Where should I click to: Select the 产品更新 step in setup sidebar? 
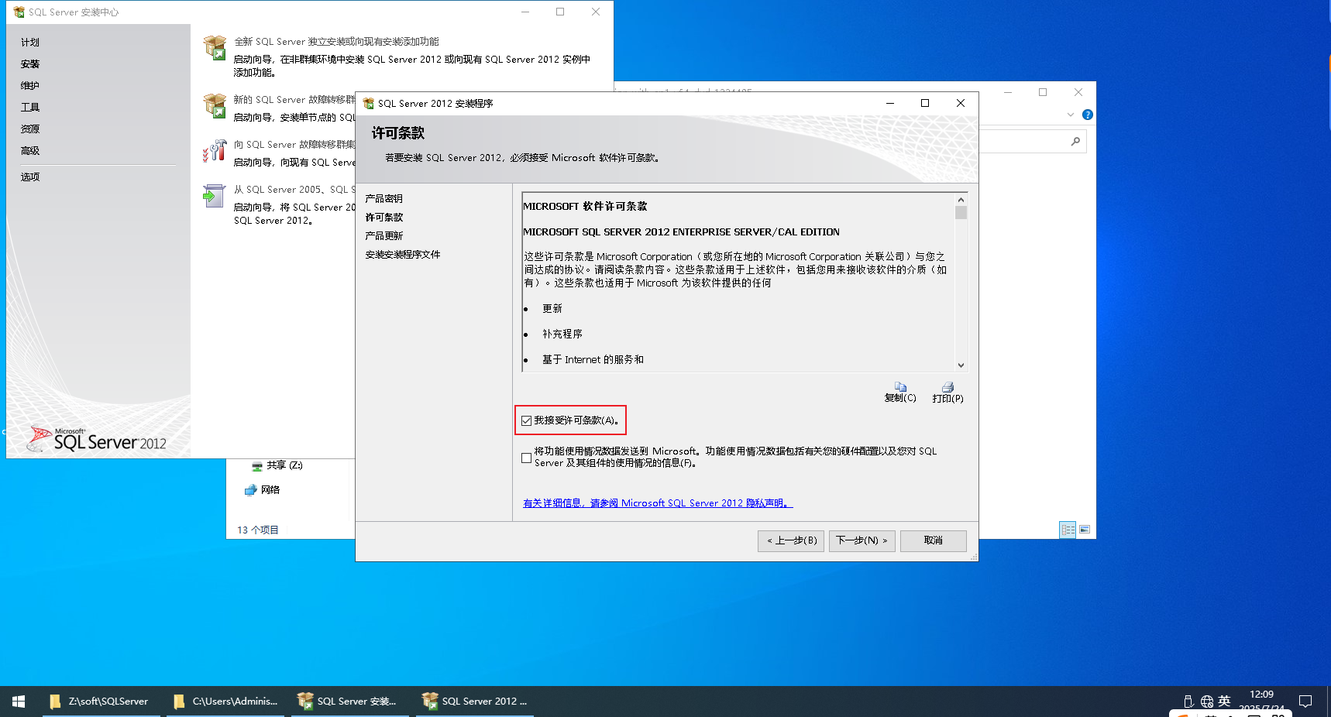tap(384, 236)
